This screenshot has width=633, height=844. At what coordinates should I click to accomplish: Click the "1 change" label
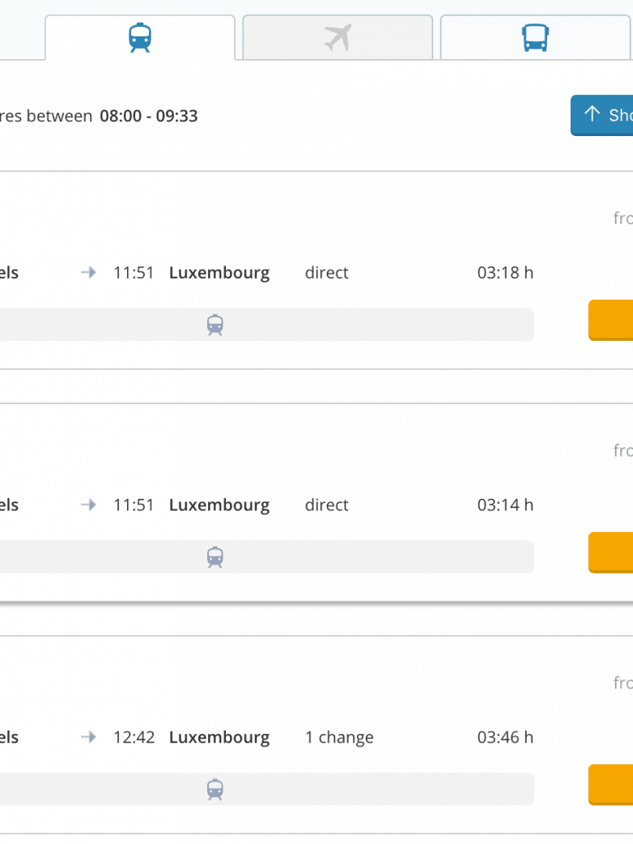click(339, 738)
